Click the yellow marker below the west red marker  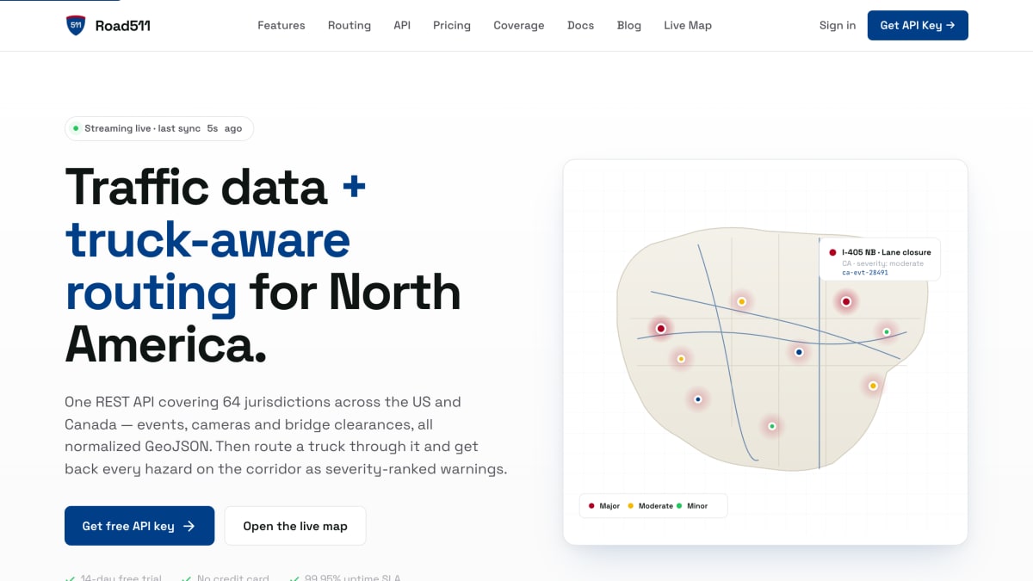point(681,359)
